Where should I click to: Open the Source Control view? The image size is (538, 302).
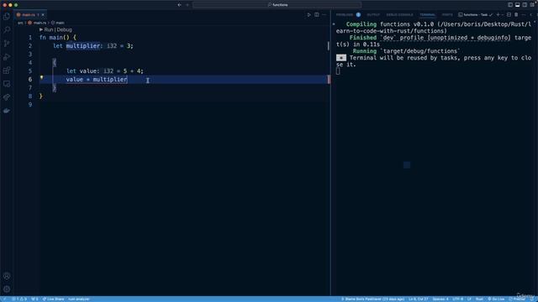click(7, 44)
